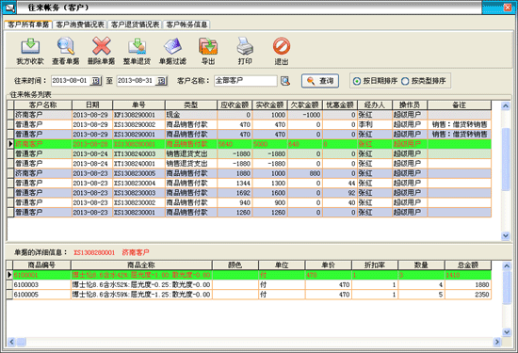The width and height of the screenshot is (518, 353).
Task: Click the 日期 column header
Action: click(92, 105)
